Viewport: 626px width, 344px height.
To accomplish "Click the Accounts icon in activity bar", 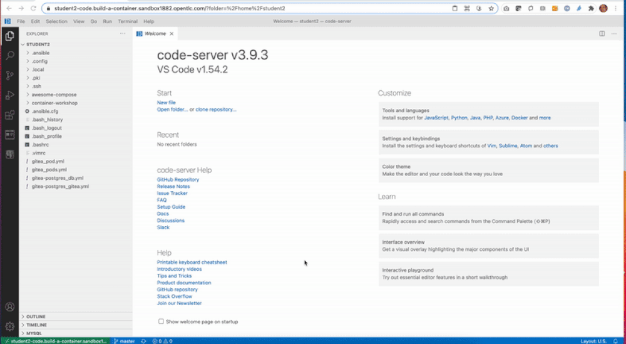I will (x=9, y=307).
